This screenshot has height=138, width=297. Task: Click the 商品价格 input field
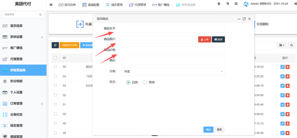tap(173, 50)
